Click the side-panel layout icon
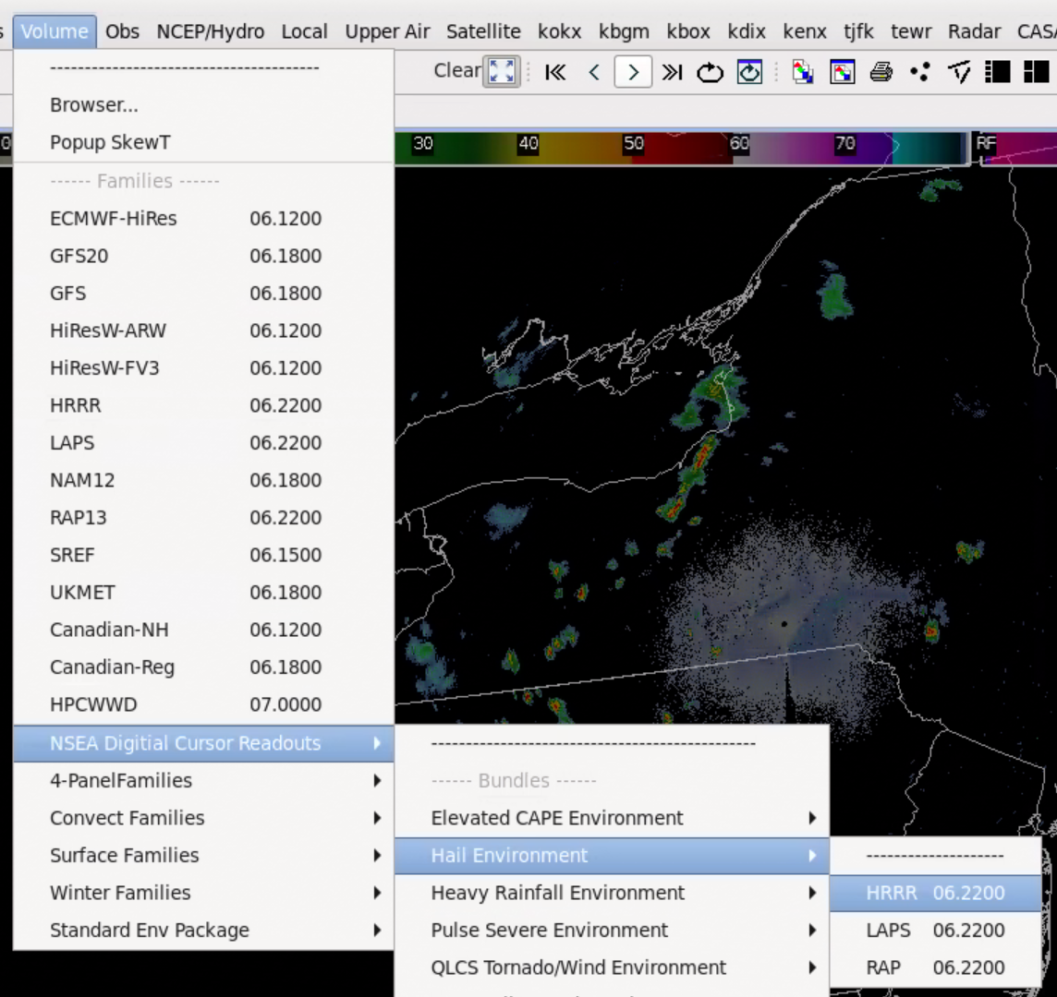Screen dimensions: 1057x997 (x=998, y=72)
